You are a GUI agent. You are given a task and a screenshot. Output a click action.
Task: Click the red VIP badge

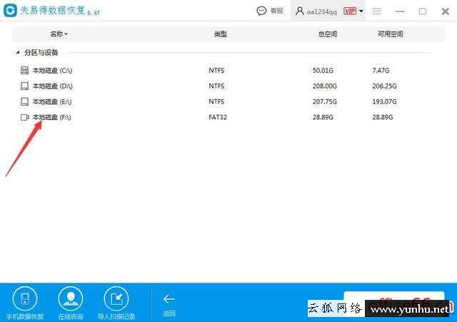pyautogui.click(x=350, y=11)
